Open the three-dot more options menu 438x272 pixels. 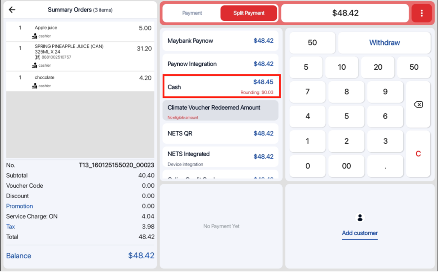[422, 13]
